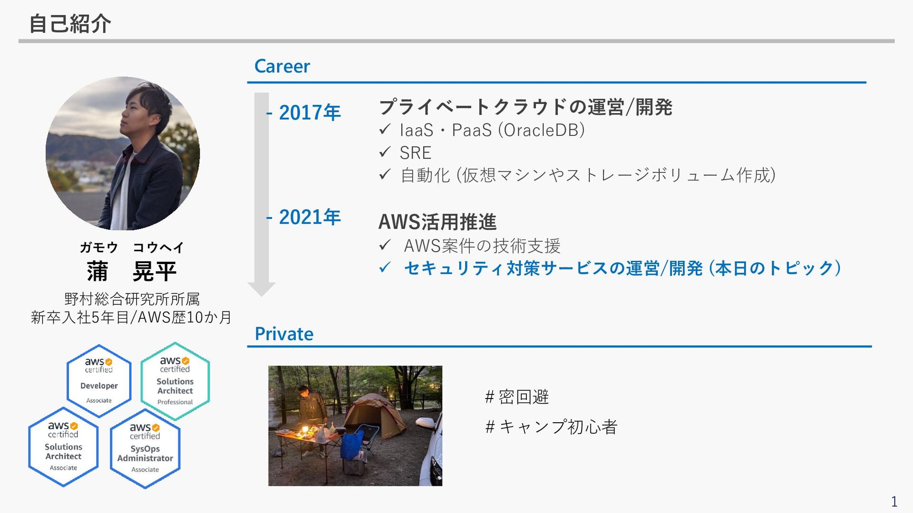
Task: Click the Private section heading
Action: pyautogui.click(x=284, y=334)
